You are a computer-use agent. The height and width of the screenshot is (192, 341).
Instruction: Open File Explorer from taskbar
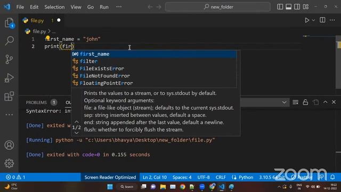point(163,187)
